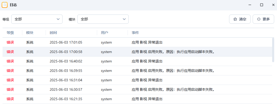Select the log timestamp 2025-06-03 16:31:04
This screenshot has height=104, width=277.
pos(66,80)
